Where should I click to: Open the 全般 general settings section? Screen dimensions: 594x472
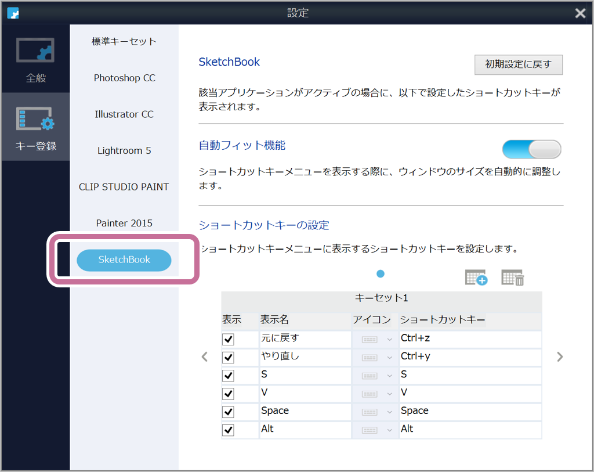(x=35, y=59)
